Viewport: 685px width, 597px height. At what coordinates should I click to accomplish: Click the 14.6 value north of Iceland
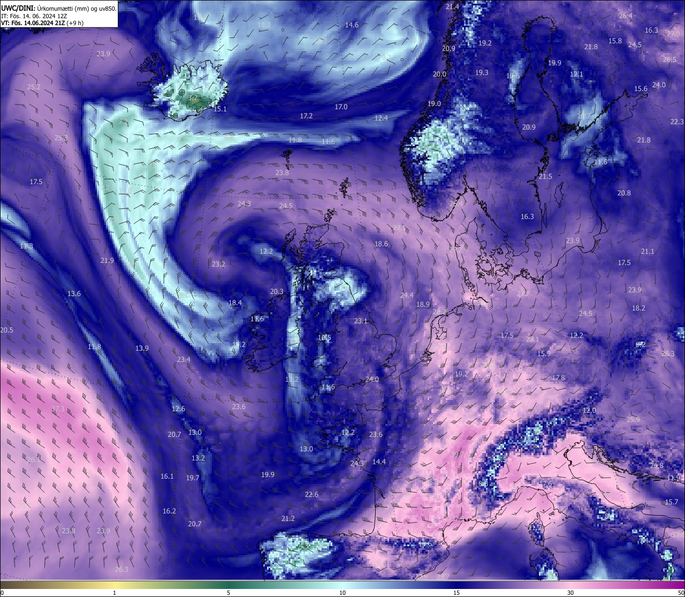point(352,25)
